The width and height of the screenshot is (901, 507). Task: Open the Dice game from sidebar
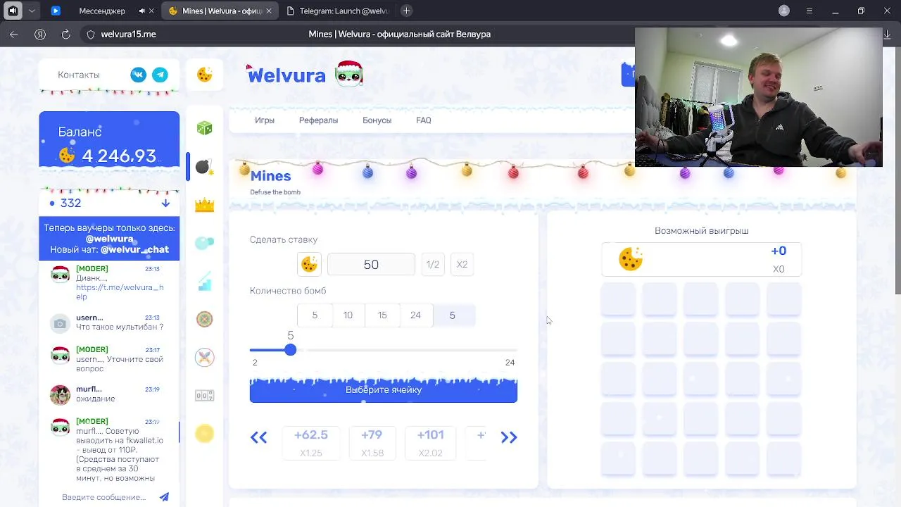[x=204, y=128]
